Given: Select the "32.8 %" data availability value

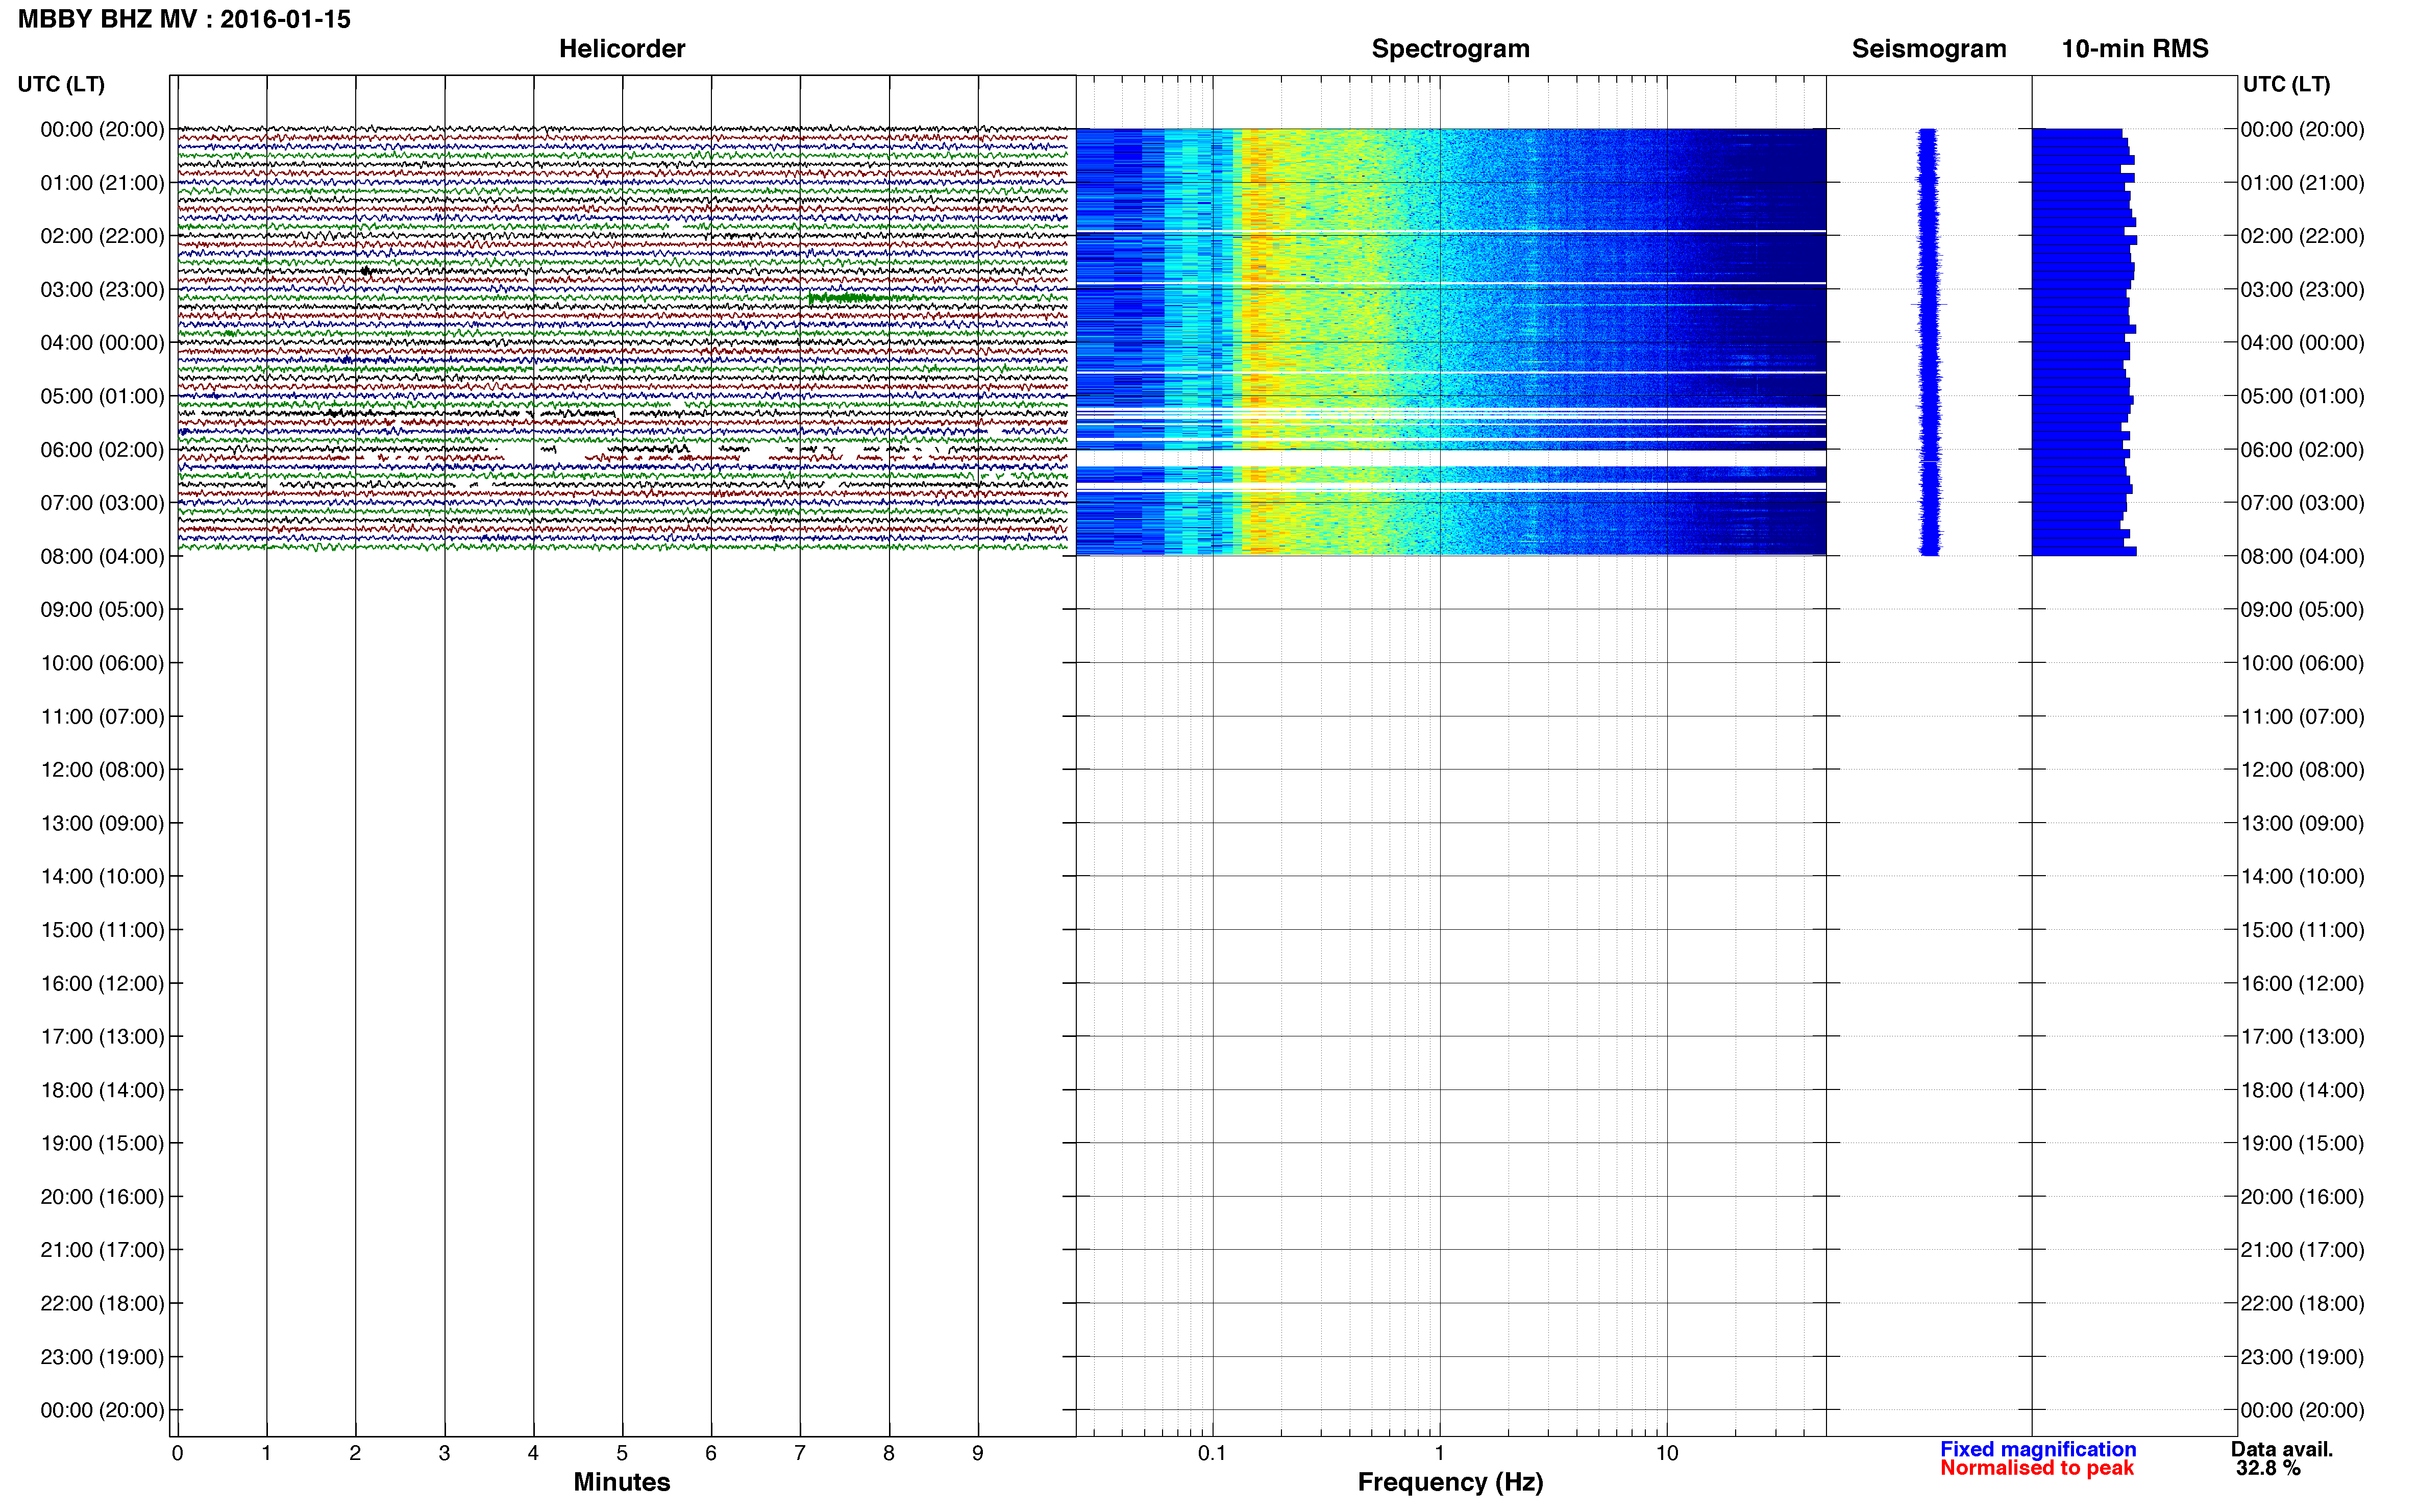Looking at the screenshot, I should click(x=2268, y=1468).
